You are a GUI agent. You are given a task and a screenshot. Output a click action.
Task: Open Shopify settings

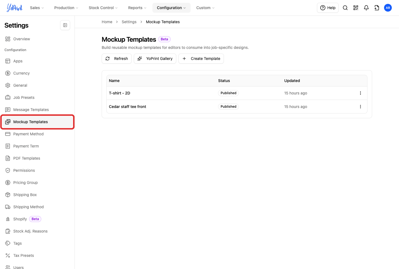pos(37,219)
